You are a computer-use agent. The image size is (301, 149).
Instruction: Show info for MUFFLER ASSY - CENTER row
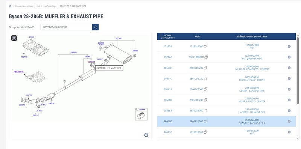(289, 100)
